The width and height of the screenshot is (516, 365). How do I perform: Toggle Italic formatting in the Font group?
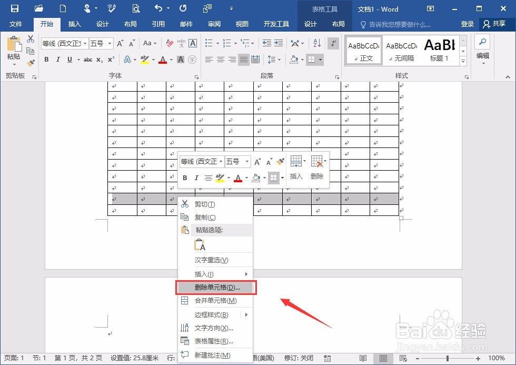[x=58, y=60]
